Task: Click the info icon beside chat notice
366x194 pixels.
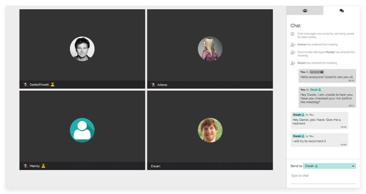Action: click(292, 34)
